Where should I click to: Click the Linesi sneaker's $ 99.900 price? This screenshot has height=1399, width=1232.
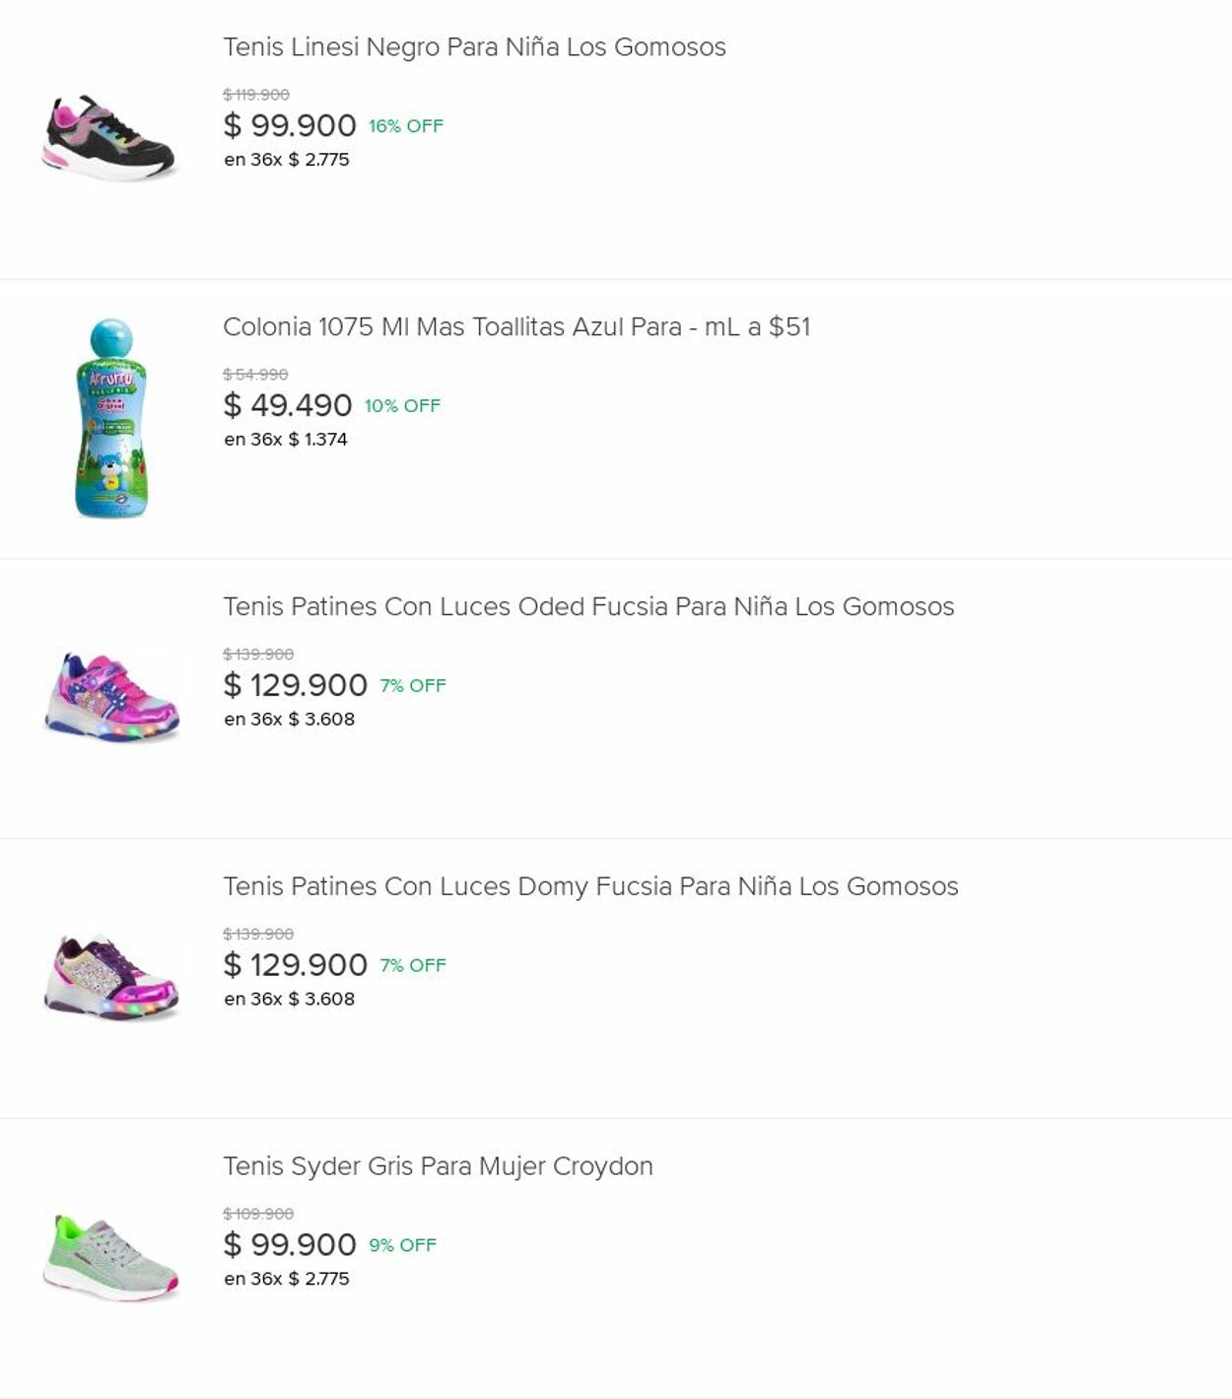290,126
